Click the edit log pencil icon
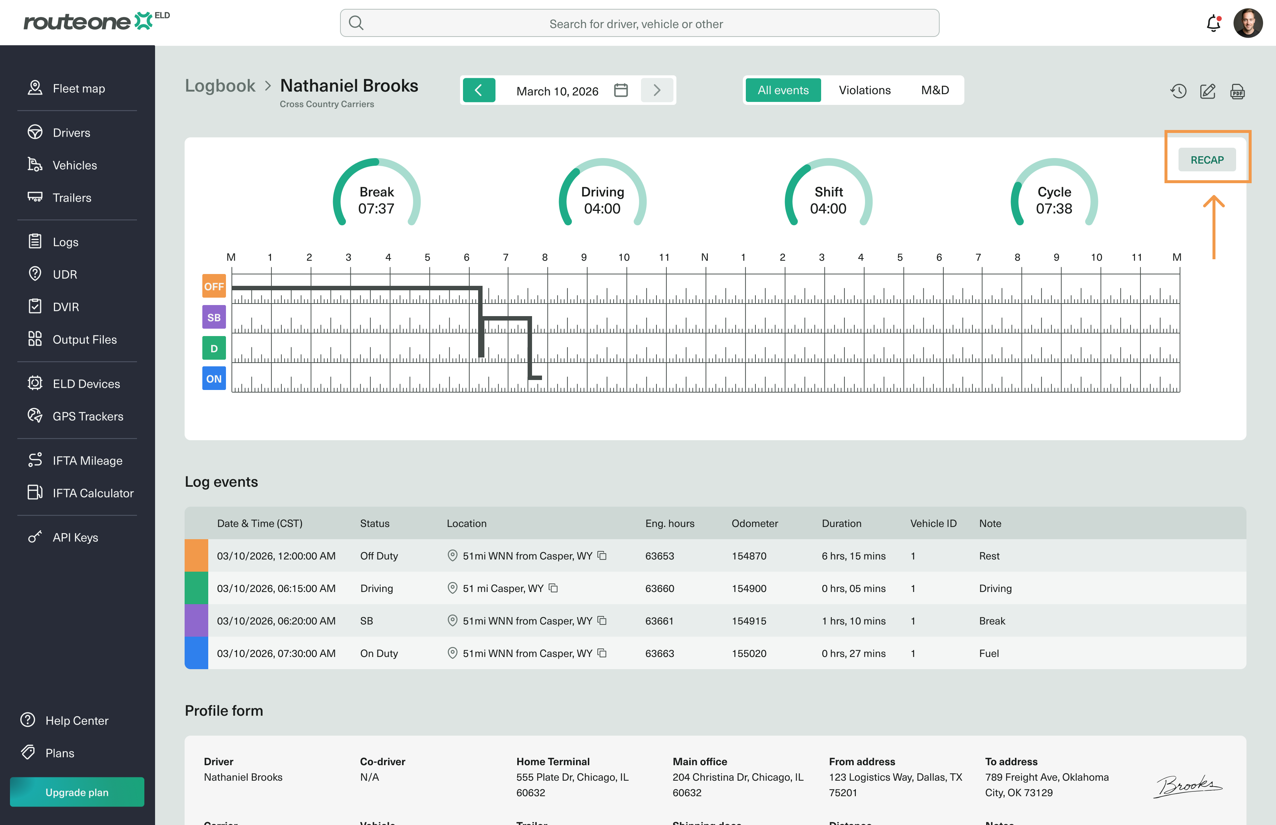This screenshot has width=1276, height=825. (x=1208, y=91)
